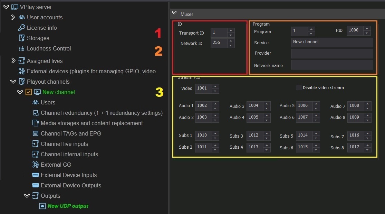Increase Subs 7 PID with up arrow
385x214 pixels.
point(368,133)
